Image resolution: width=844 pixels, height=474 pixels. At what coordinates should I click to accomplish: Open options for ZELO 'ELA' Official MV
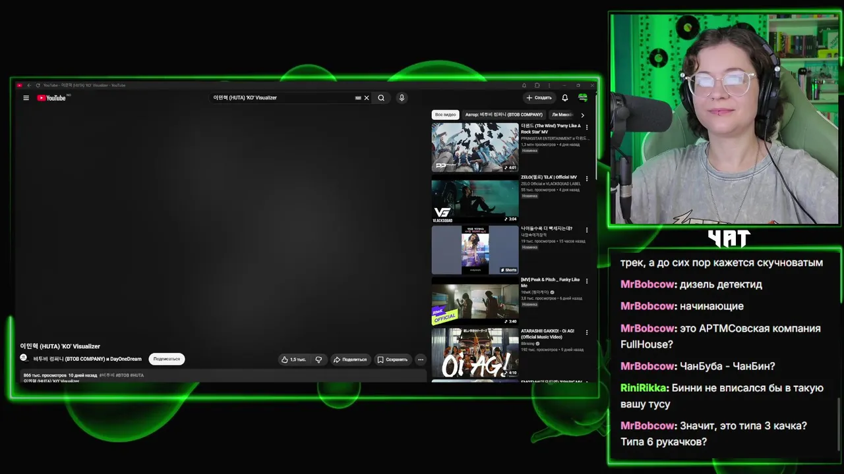[587, 178]
